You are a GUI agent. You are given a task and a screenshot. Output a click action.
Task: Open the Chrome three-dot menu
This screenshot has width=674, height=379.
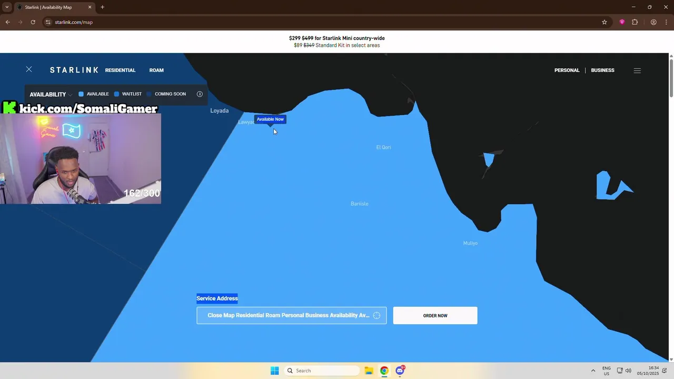click(666, 22)
